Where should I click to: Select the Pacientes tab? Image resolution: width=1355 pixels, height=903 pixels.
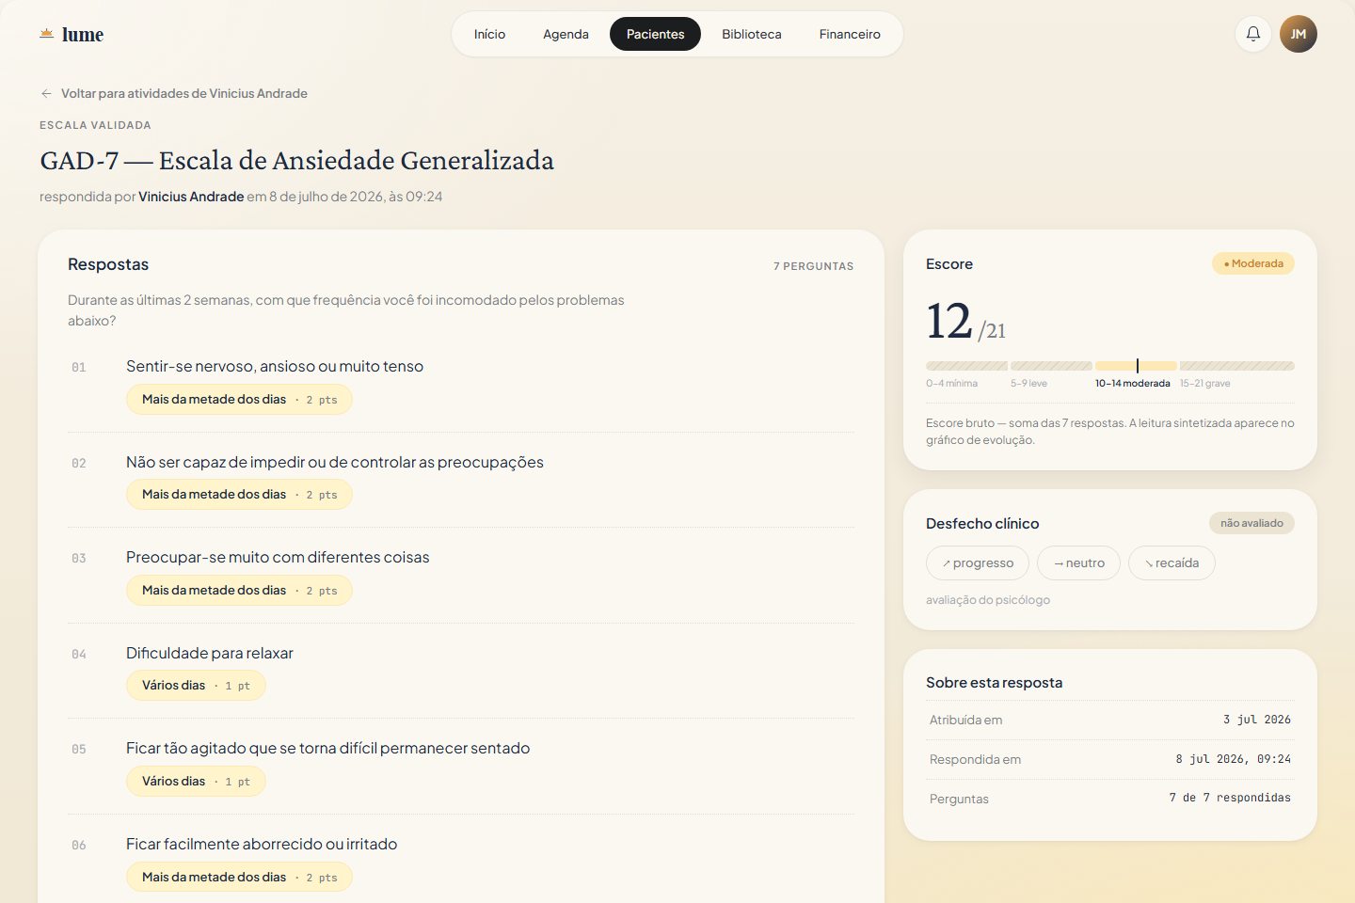(x=655, y=34)
